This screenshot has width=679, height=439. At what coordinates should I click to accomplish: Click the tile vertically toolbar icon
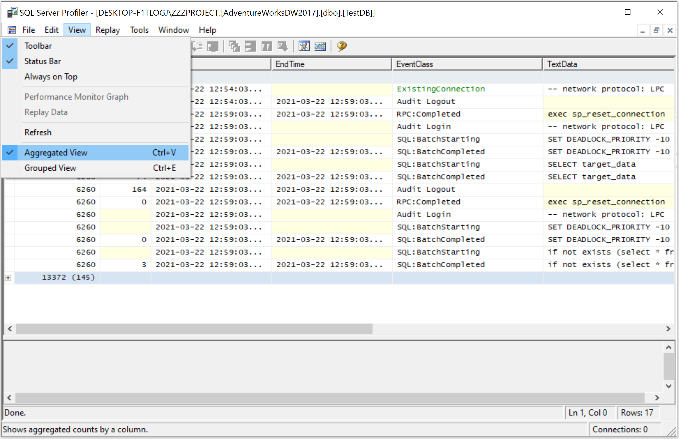267,46
